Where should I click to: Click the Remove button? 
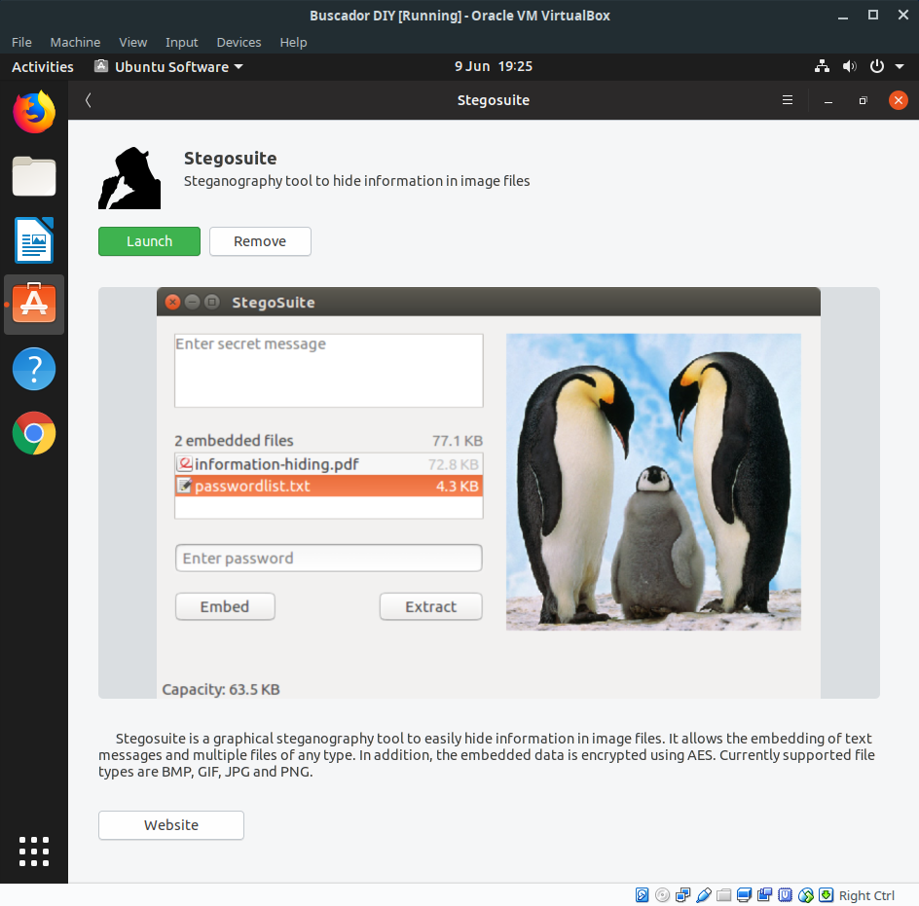point(260,241)
